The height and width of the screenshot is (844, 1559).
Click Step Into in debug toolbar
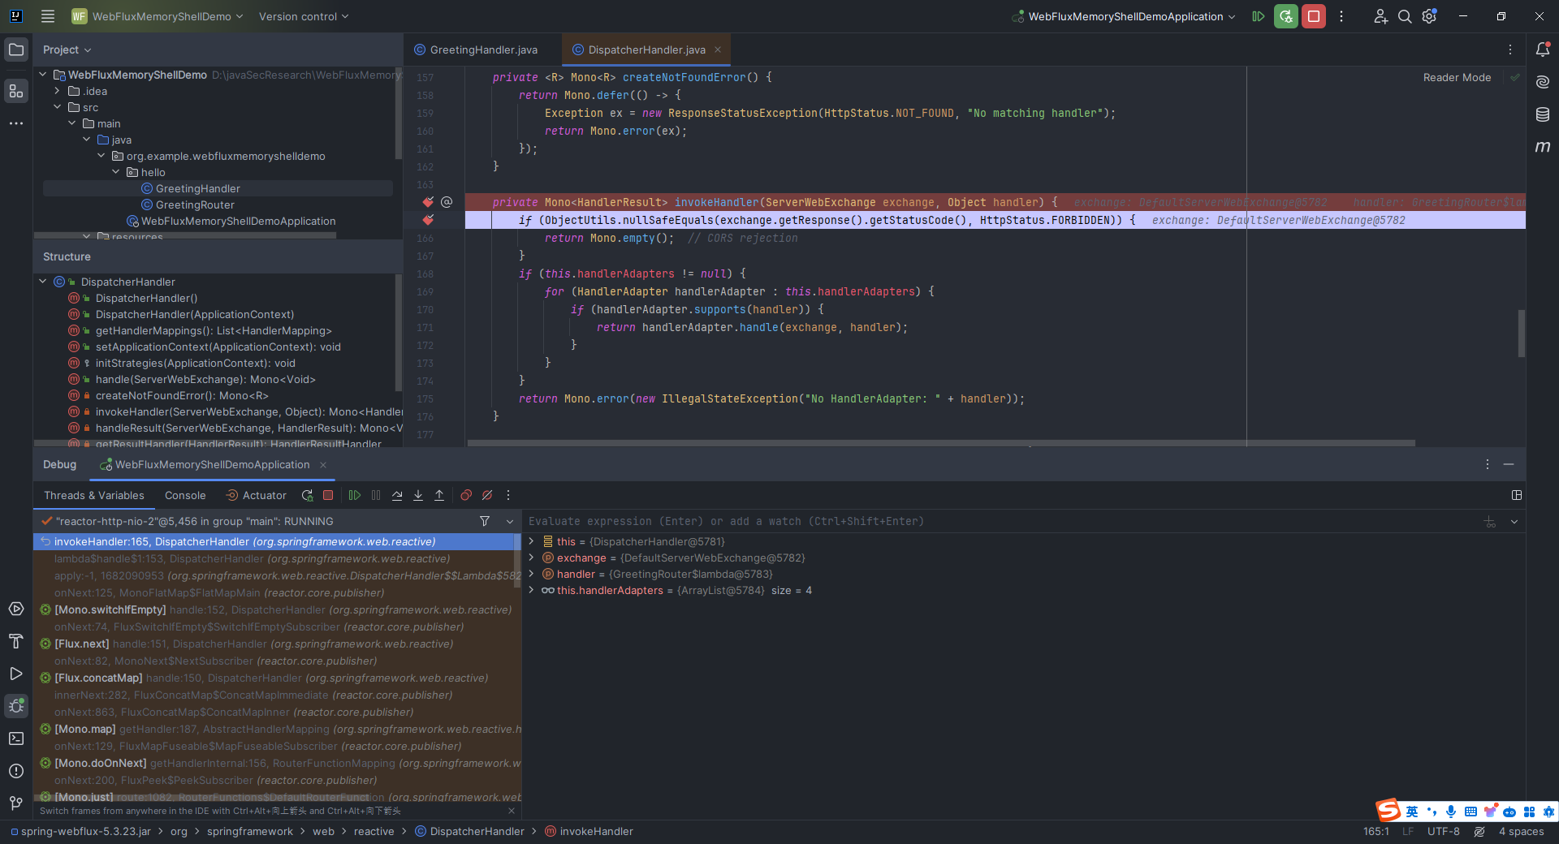(418, 495)
